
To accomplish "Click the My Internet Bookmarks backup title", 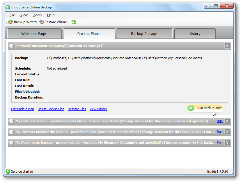I will click(115, 132).
